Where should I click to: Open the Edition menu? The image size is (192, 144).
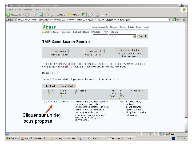point(18,10)
